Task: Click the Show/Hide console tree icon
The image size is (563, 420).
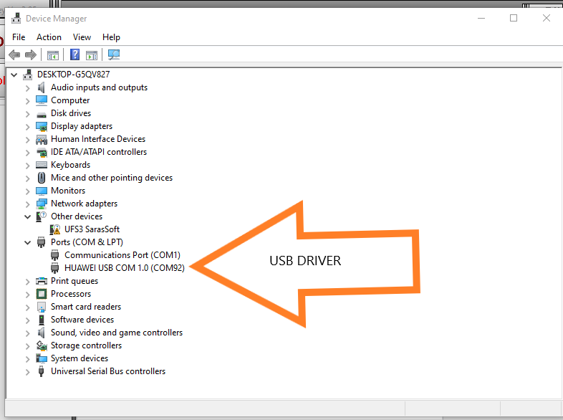Action: pyautogui.click(x=53, y=55)
